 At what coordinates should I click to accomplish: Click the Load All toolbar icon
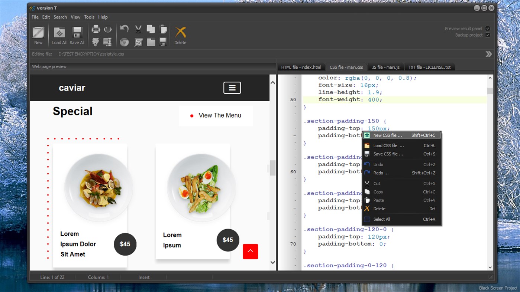tap(59, 33)
